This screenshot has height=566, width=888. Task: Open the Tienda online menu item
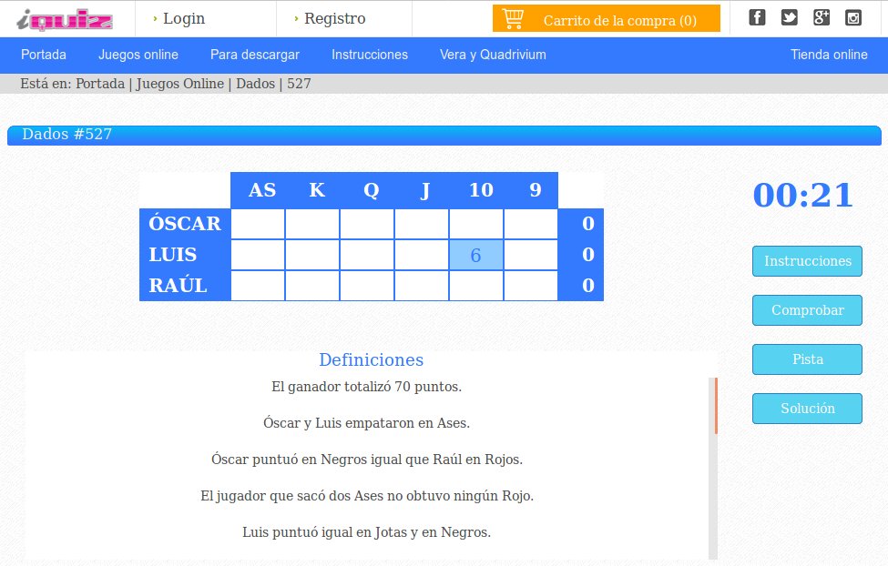click(x=829, y=55)
